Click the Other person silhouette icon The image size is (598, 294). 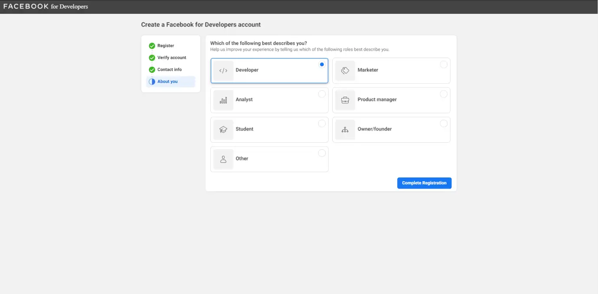223,159
